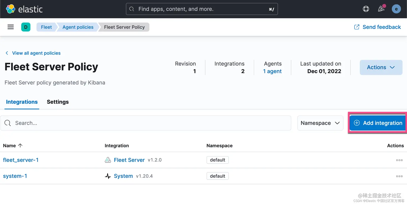Open the System integration link
Screen dimensions: 407x204
pos(123,176)
